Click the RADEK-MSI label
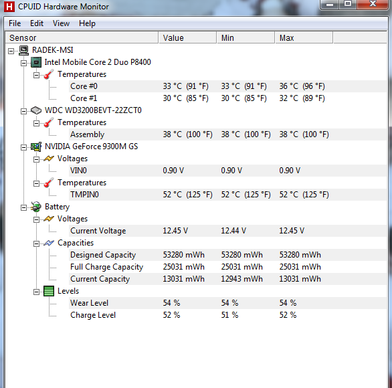Screen dimensions: 392x388 [x=52, y=50]
